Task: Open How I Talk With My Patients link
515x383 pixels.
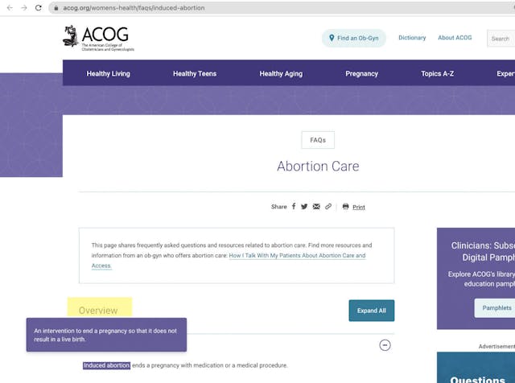Action: point(297,255)
